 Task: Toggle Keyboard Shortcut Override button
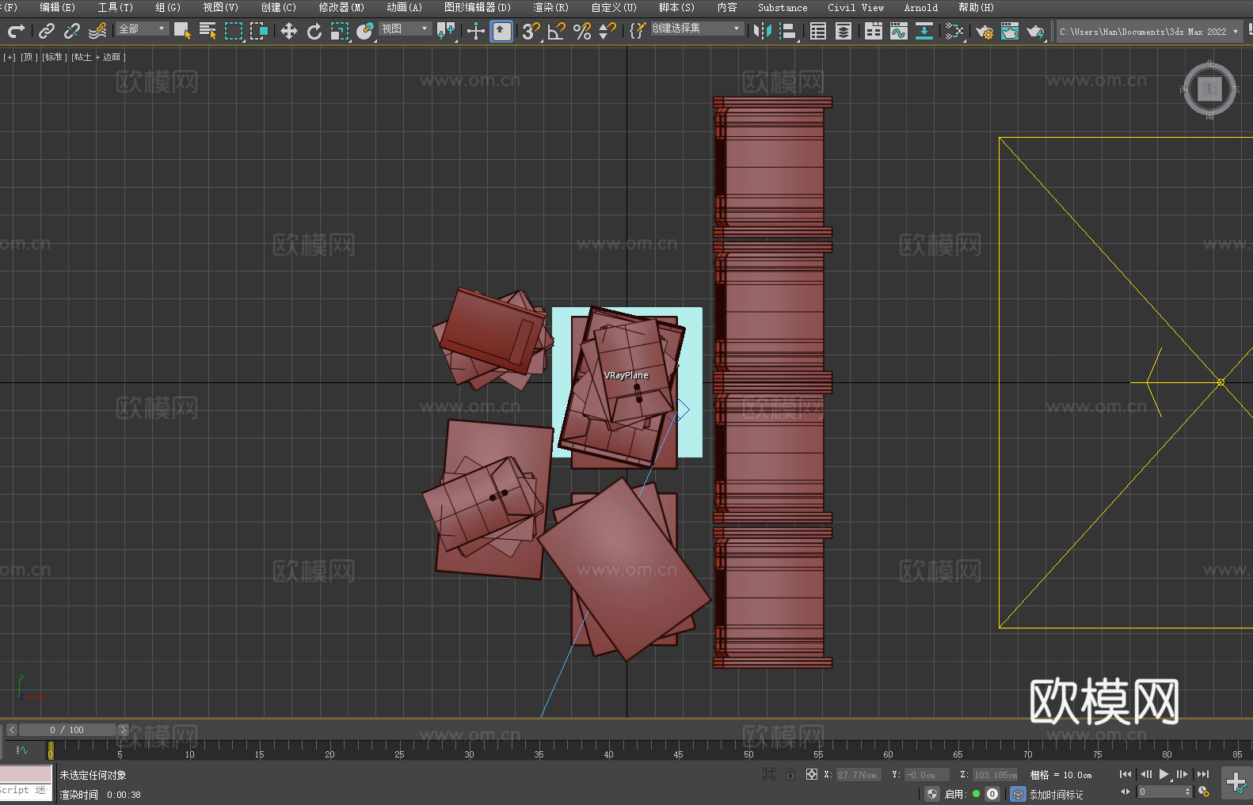501,31
